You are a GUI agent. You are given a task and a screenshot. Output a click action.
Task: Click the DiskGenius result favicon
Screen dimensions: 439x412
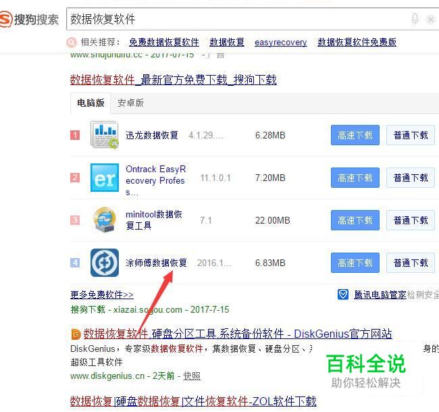tap(76, 334)
